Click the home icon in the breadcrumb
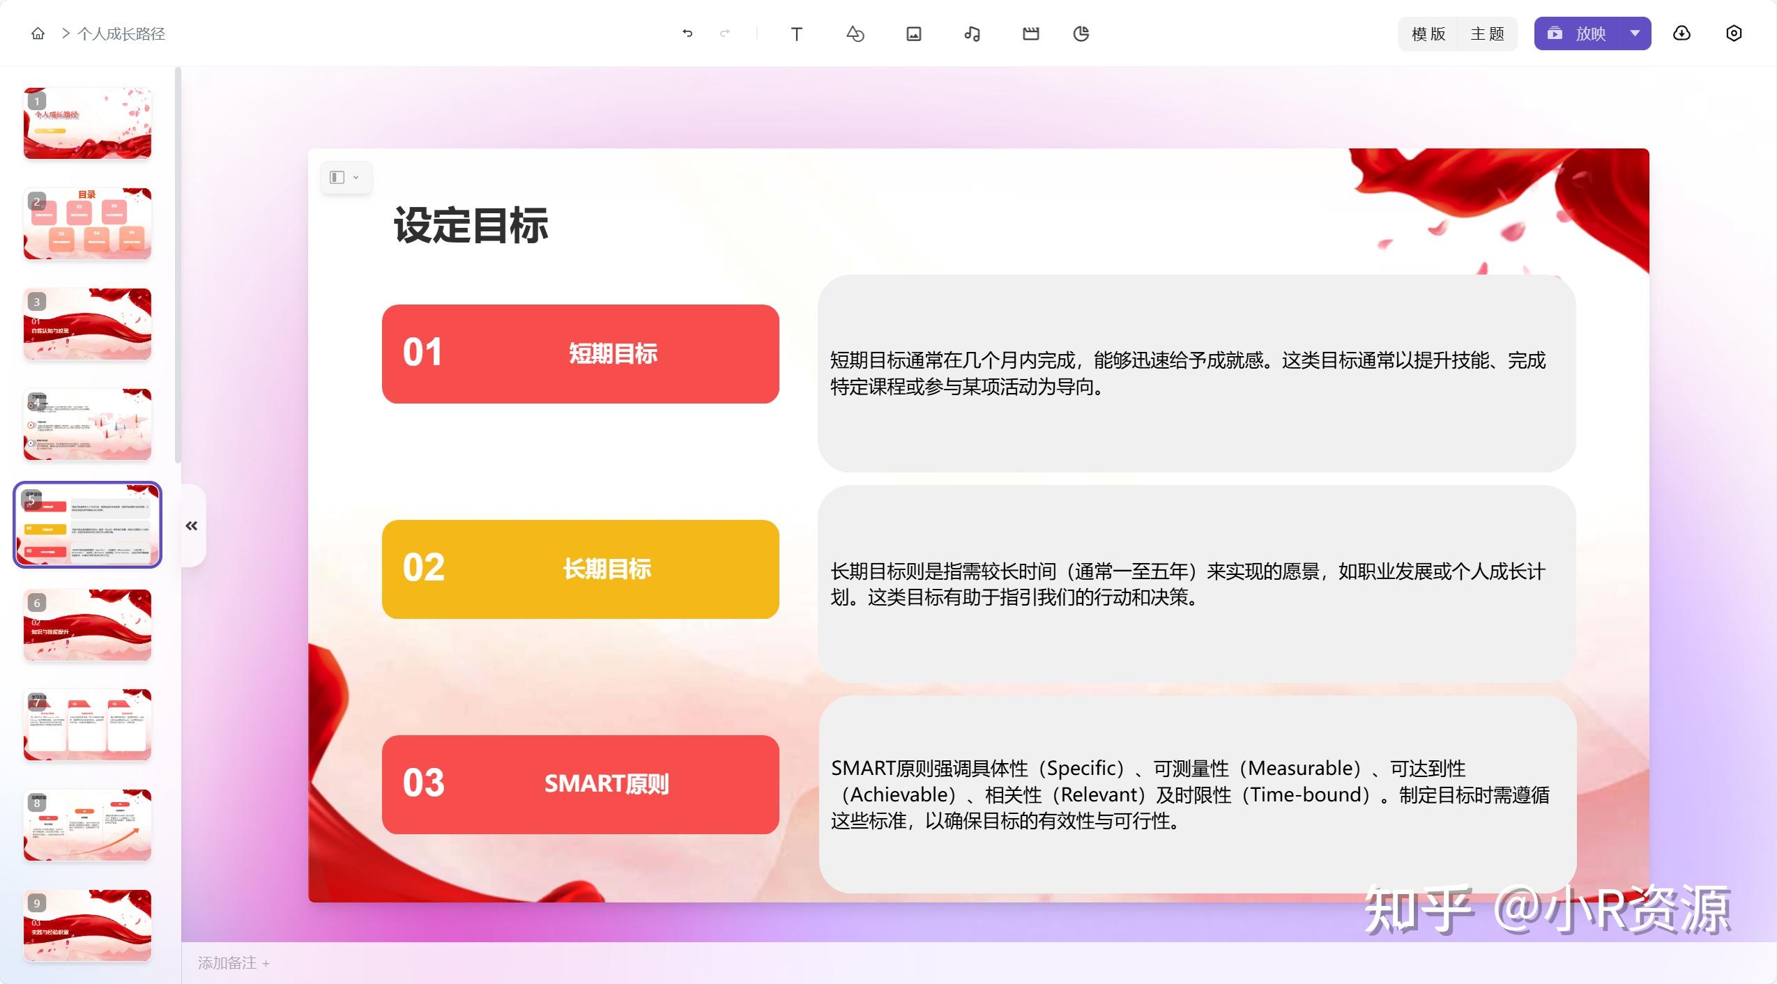 [x=38, y=33]
